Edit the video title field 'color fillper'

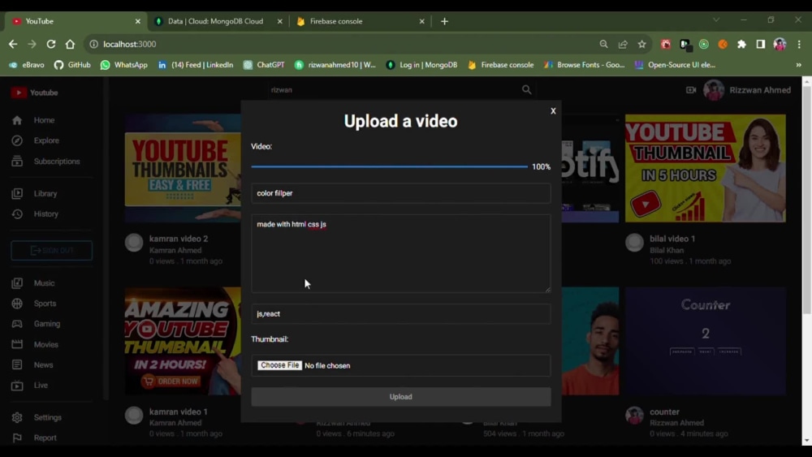pyautogui.click(x=401, y=193)
